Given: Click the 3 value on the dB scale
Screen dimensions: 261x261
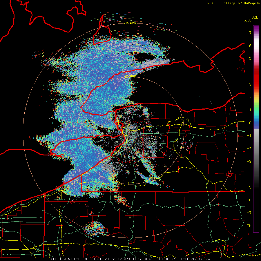Looking at the screenshot, I should (250, 84).
